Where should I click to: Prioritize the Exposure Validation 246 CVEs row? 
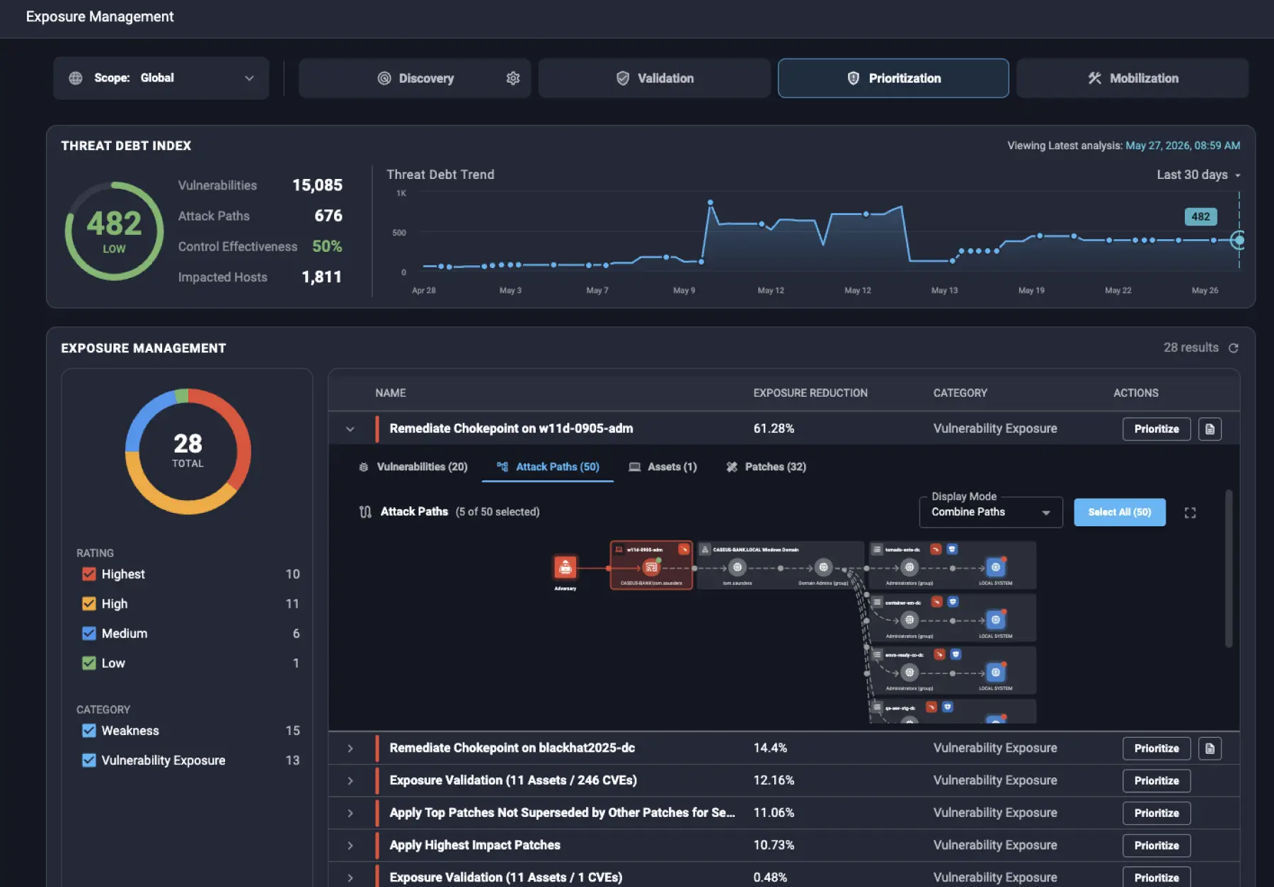[x=1157, y=781]
